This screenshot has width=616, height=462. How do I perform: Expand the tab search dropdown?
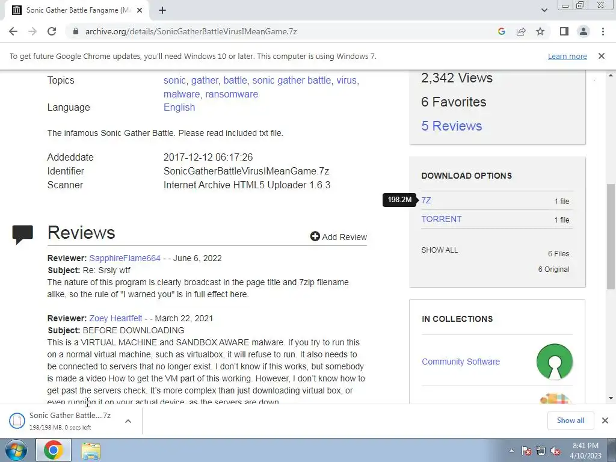544,10
